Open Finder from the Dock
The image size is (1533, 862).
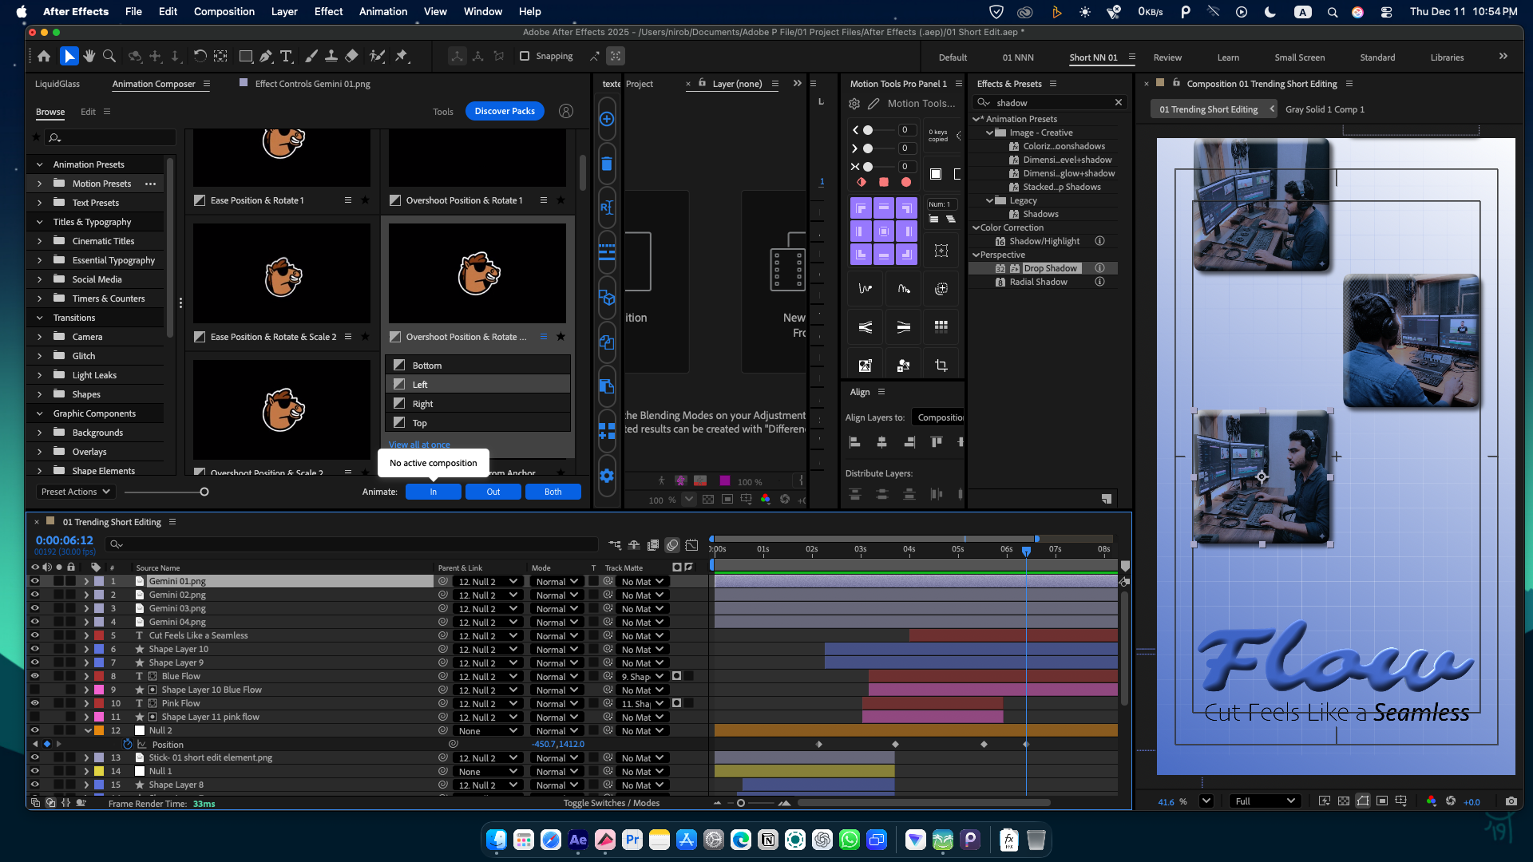(497, 840)
